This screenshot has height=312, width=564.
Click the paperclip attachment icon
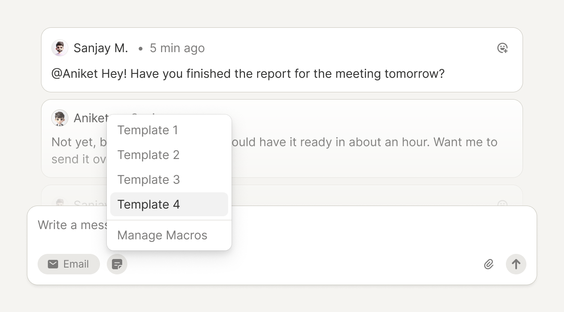click(489, 264)
